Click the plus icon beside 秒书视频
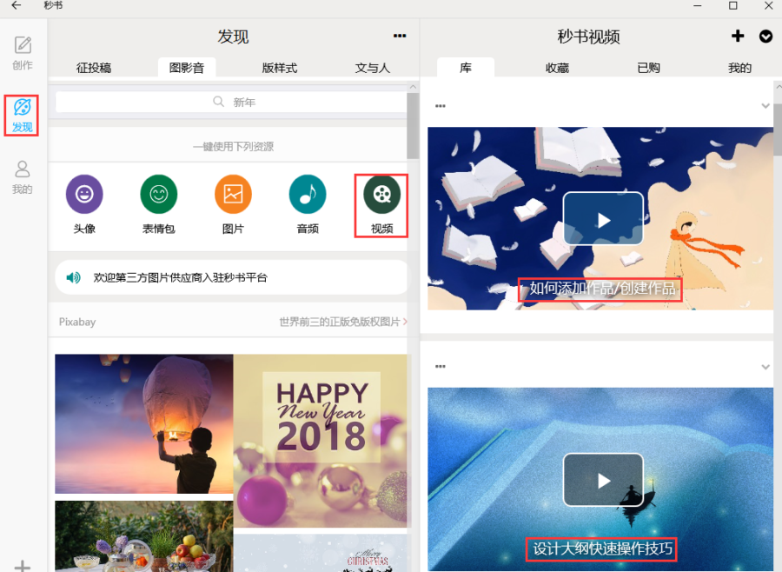782x572 pixels. (738, 36)
